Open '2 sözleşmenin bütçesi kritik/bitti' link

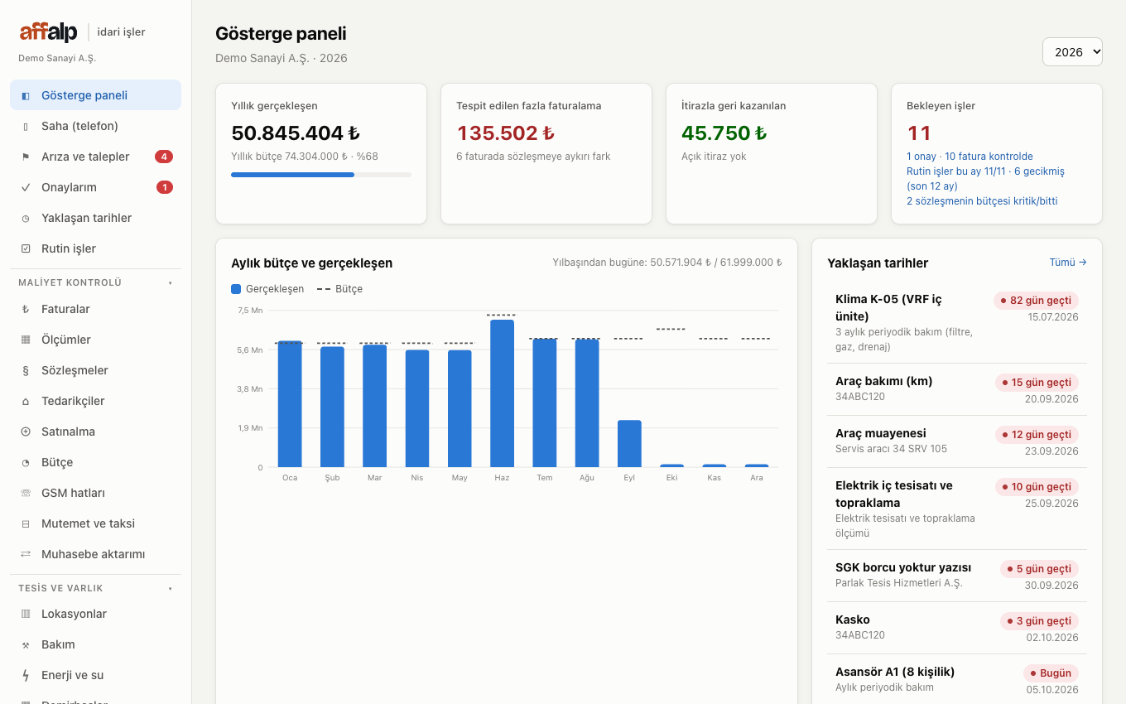click(982, 201)
